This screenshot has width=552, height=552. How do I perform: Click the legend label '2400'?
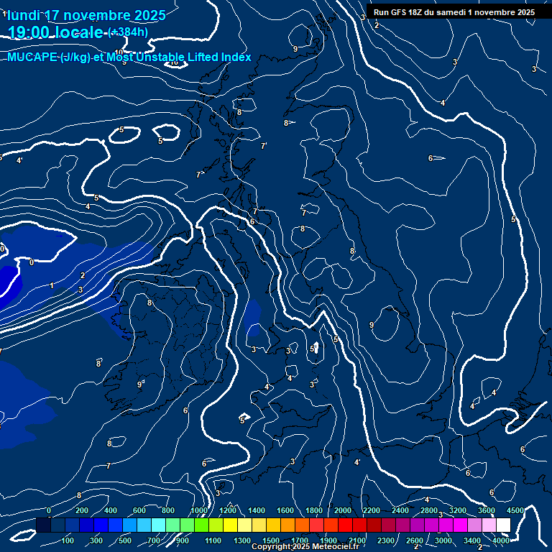pos(400,510)
